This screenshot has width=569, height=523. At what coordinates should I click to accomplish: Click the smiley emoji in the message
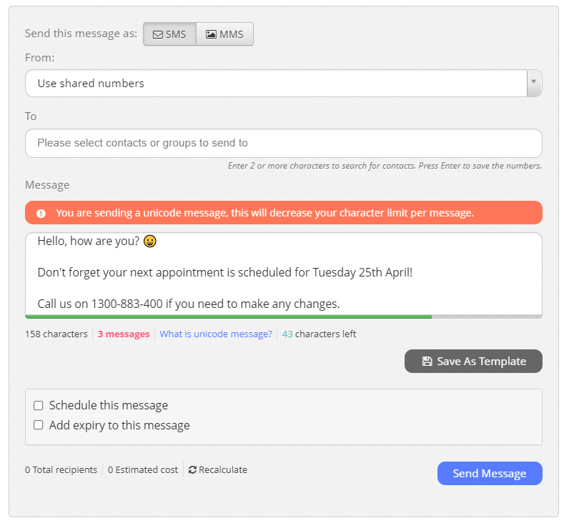click(149, 241)
